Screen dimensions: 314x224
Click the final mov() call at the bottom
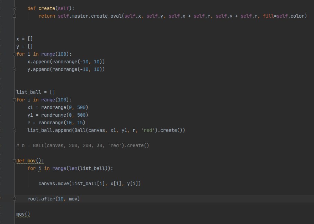(23, 214)
